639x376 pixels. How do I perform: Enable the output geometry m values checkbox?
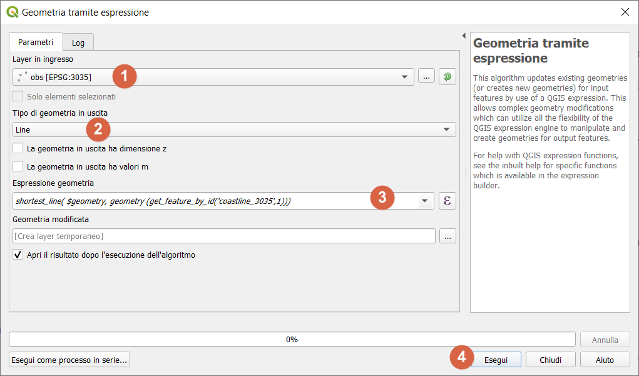tap(18, 166)
